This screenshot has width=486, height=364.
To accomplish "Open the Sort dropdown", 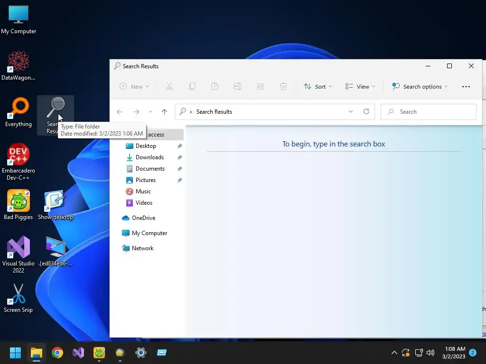I will [318, 87].
